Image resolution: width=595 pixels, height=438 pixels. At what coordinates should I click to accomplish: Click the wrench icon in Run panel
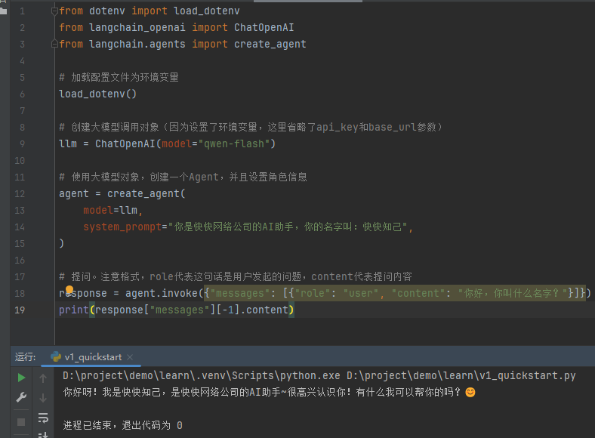[21, 397]
